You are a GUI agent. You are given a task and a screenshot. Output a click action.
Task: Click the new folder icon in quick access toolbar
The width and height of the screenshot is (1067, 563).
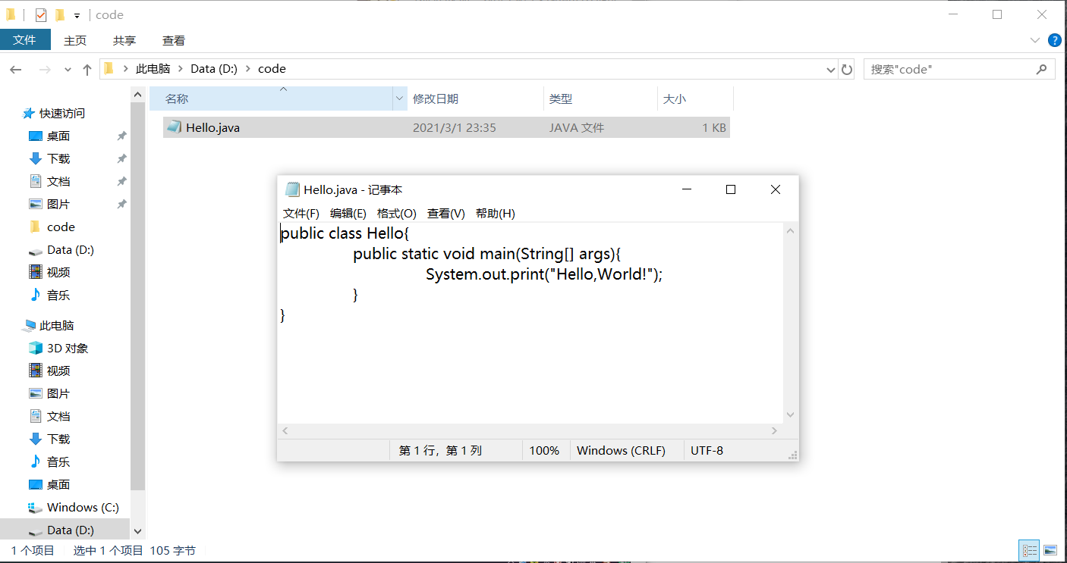point(60,15)
